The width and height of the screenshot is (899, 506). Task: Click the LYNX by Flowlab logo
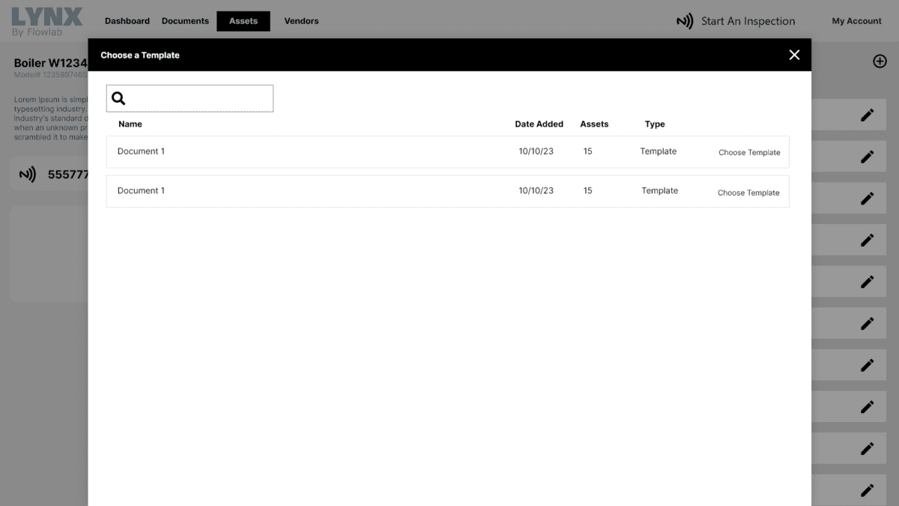tap(47, 21)
